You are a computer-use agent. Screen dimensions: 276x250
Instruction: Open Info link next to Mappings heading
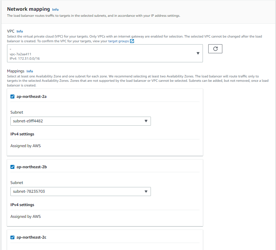click(x=30, y=71)
